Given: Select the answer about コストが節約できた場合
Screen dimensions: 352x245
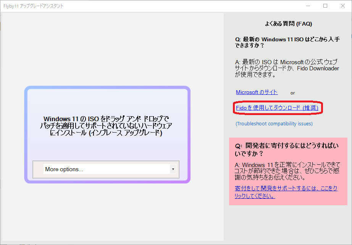Looking at the screenshot, I should pos(287,171).
